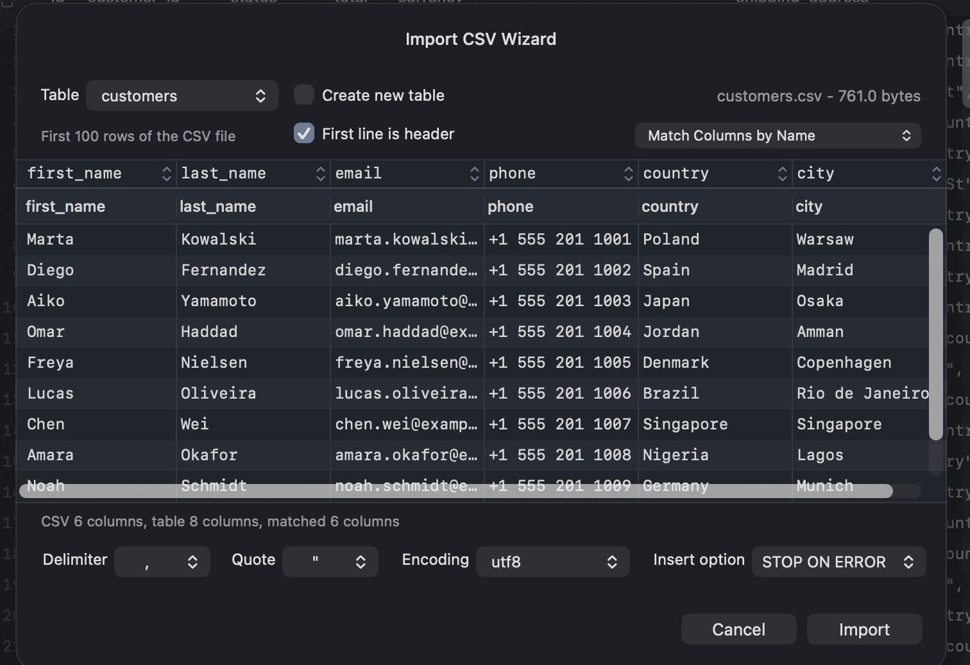This screenshot has height=665, width=970.
Task: Change mapping for city column
Action: (869, 173)
